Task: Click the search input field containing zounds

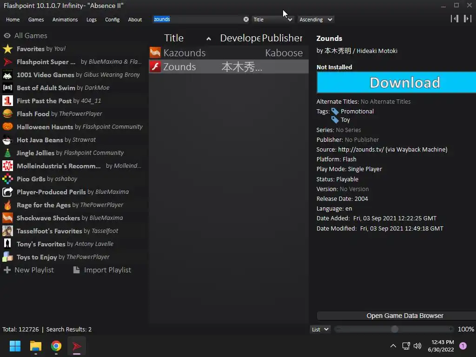Action: click(x=197, y=20)
